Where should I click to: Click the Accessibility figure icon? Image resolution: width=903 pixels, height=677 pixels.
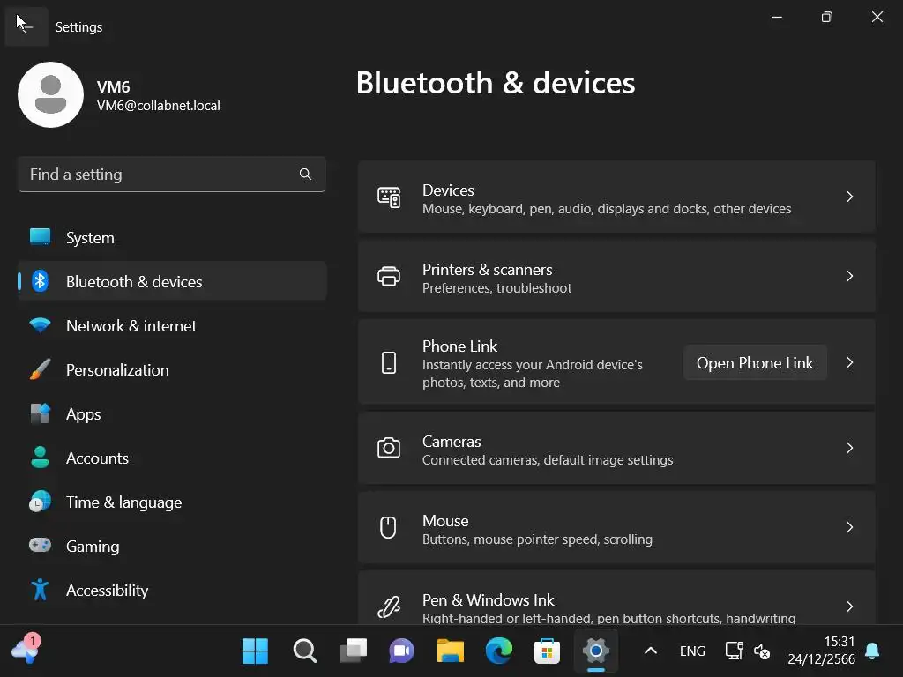40,590
